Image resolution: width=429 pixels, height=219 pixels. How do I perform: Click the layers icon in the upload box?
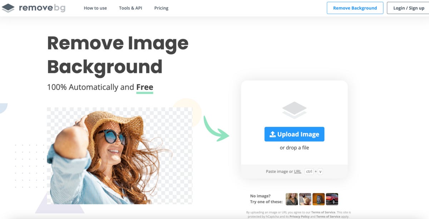click(x=294, y=110)
